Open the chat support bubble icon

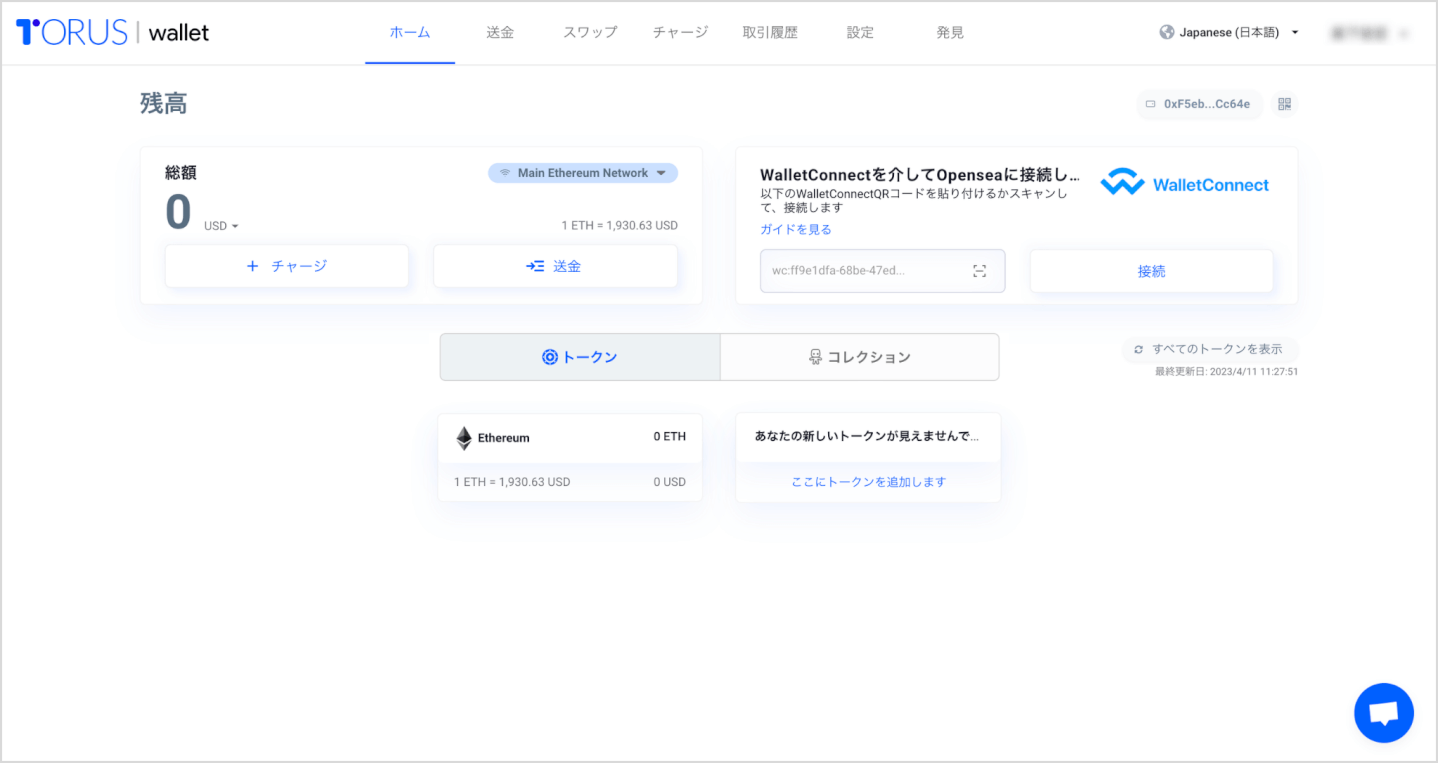coord(1383,712)
